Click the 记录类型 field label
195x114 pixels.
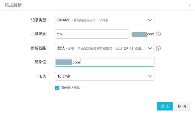tap(39, 20)
